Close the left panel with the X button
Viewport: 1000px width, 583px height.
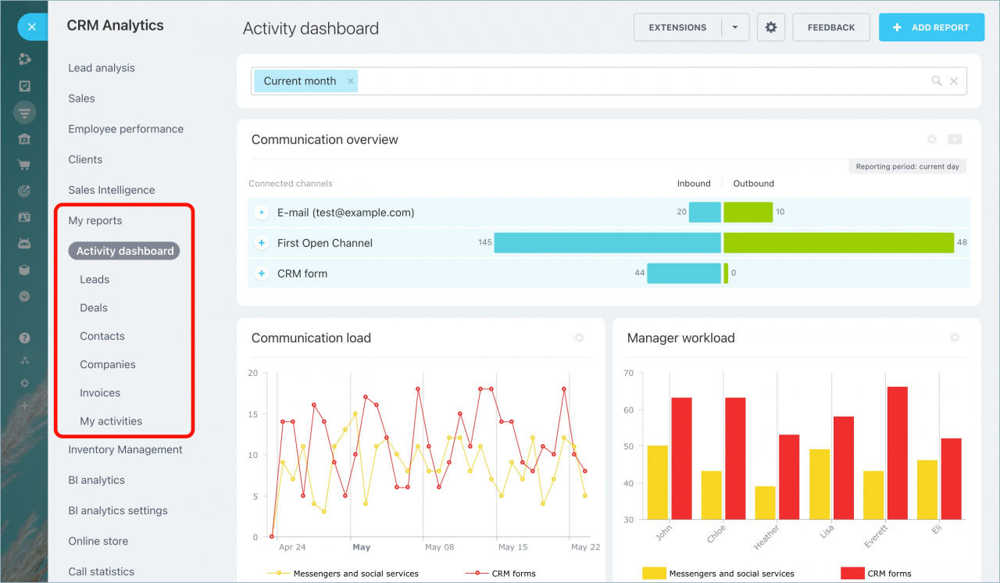tap(31, 27)
